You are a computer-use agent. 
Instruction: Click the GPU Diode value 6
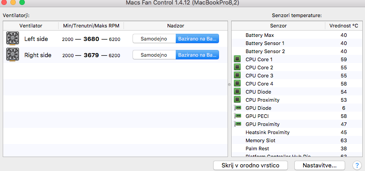pyautogui.click(x=343, y=108)
